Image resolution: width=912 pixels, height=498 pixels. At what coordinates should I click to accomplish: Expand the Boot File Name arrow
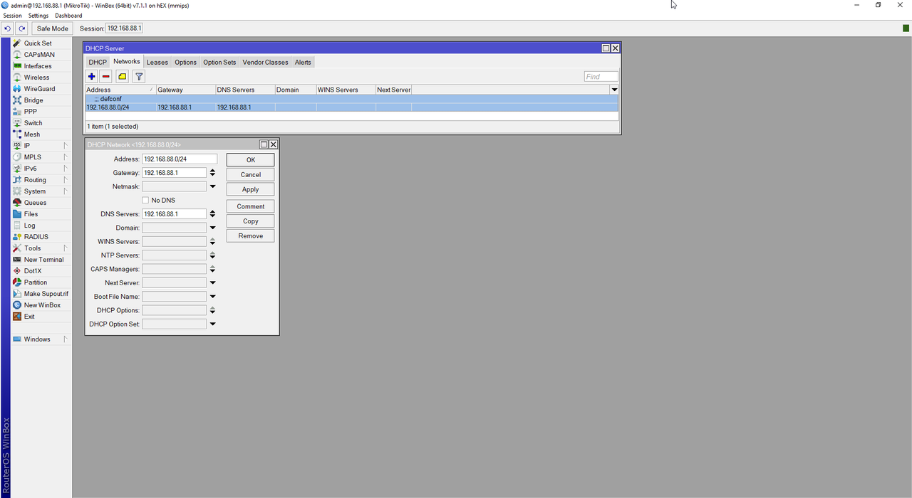point(212,297)
